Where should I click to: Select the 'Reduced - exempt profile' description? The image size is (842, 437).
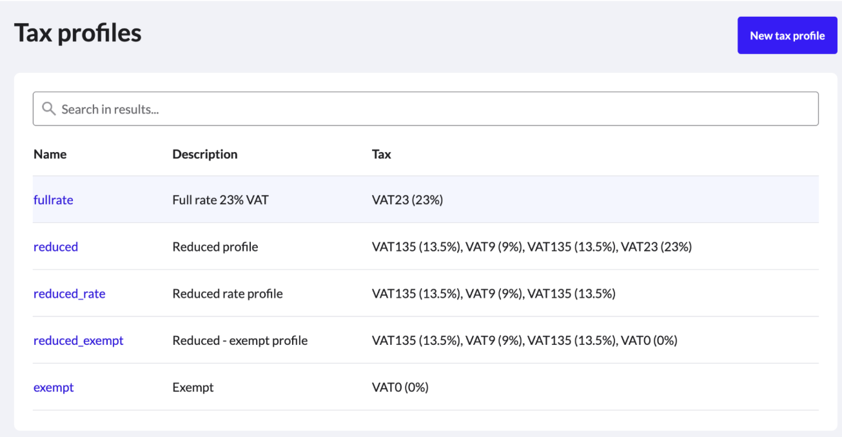[x=240, y=340]
